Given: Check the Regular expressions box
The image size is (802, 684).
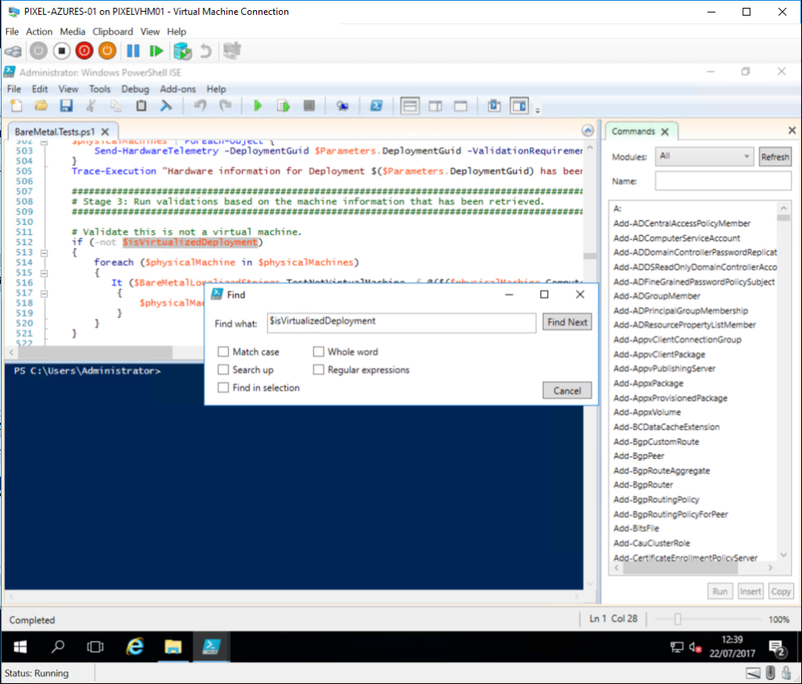Looking at the screenshot, I should tap(319, 369).
